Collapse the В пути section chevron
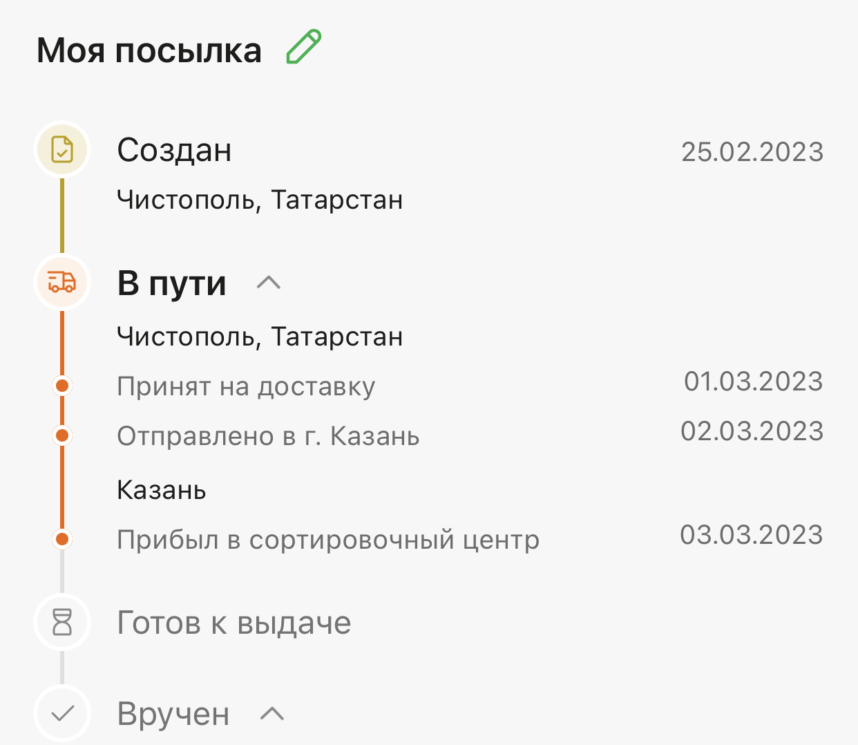 pos(269,283)
